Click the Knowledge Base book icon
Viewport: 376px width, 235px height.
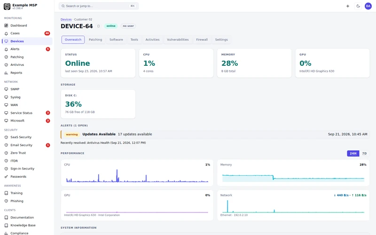pos(6,226)
